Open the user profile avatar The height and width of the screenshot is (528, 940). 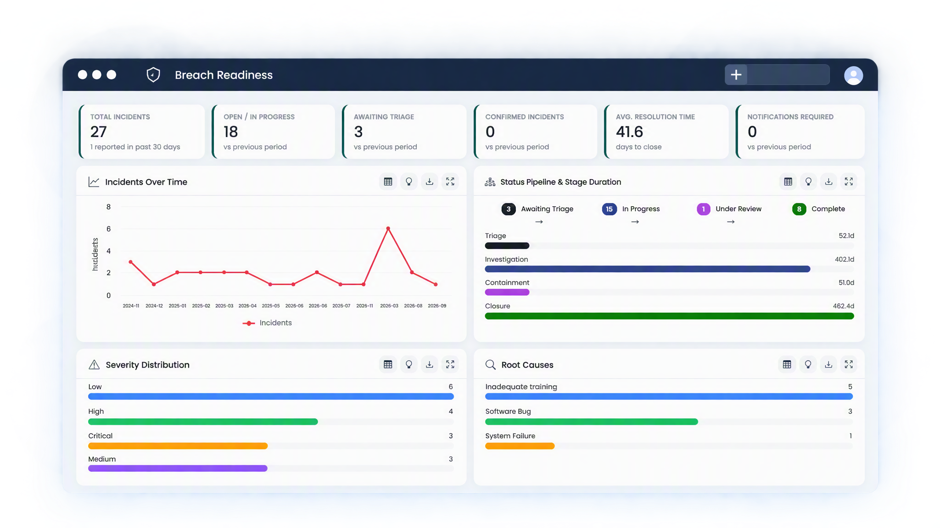[853, 75]
